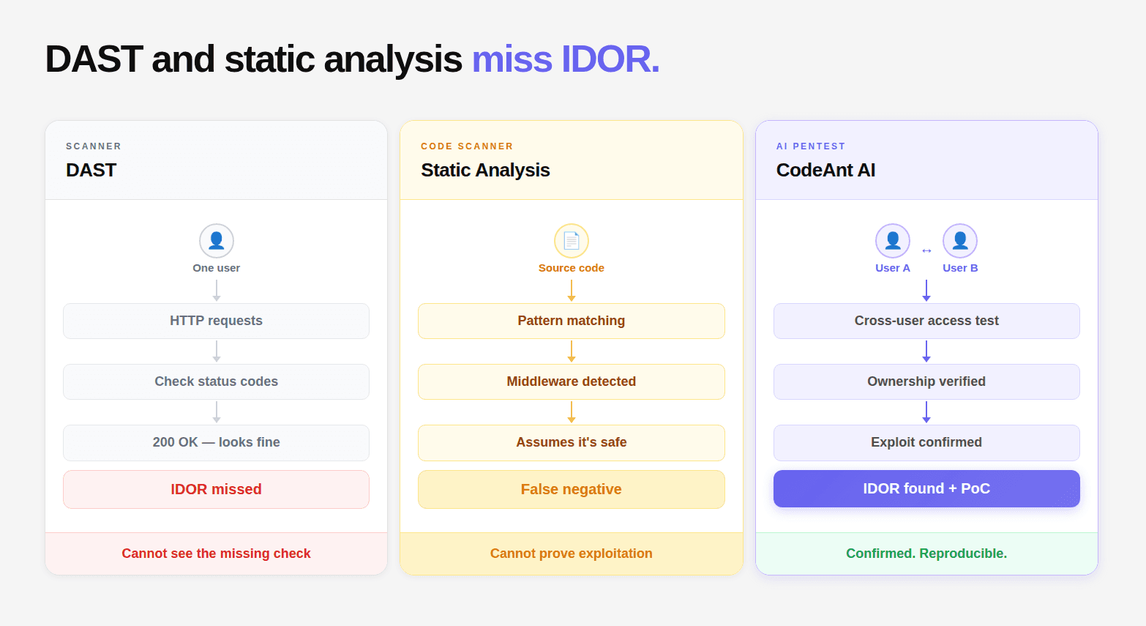Click the One user avatar icon
The height and width of the screenshot is (626, 1146).
pos(217,241)
